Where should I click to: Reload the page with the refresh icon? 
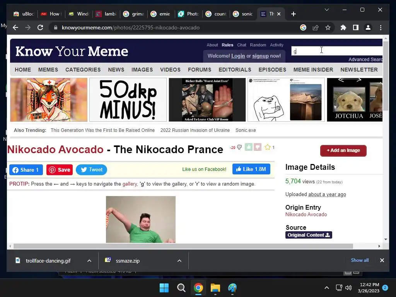pos(40,27)
